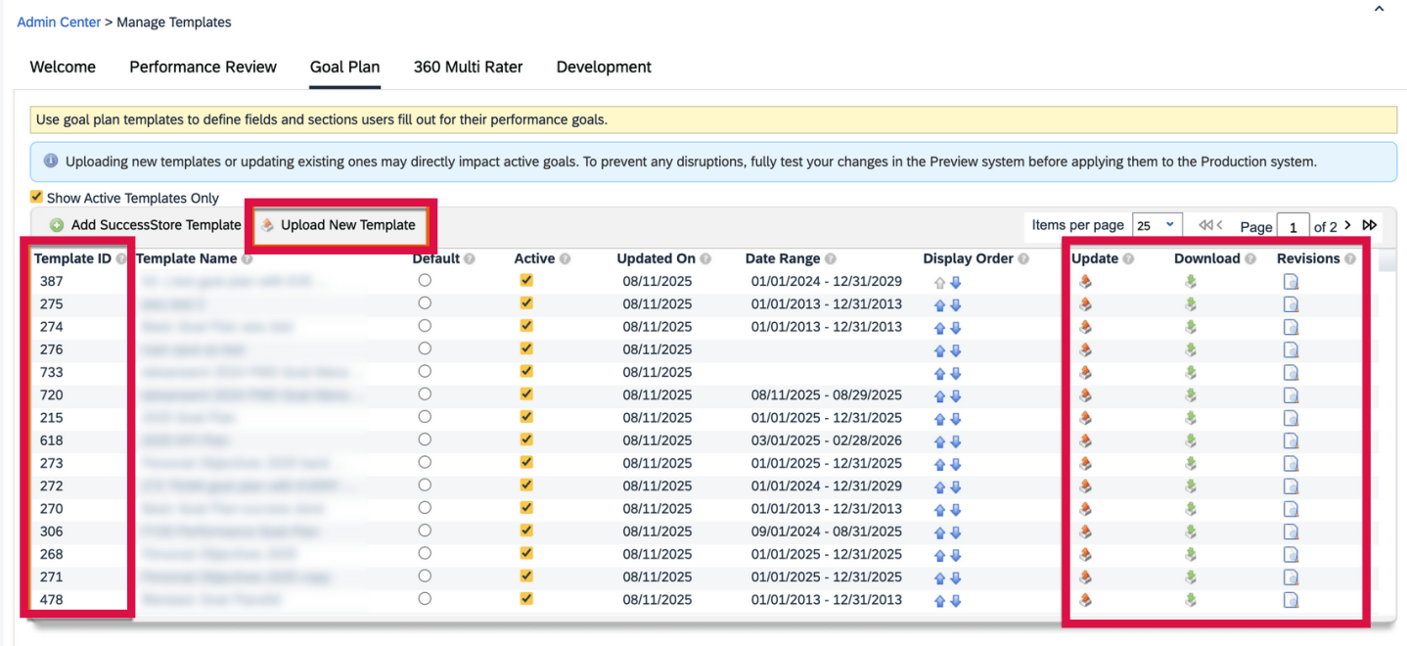
Task: Deactivate template 733 via its Active checkbox
Action: 526,372
